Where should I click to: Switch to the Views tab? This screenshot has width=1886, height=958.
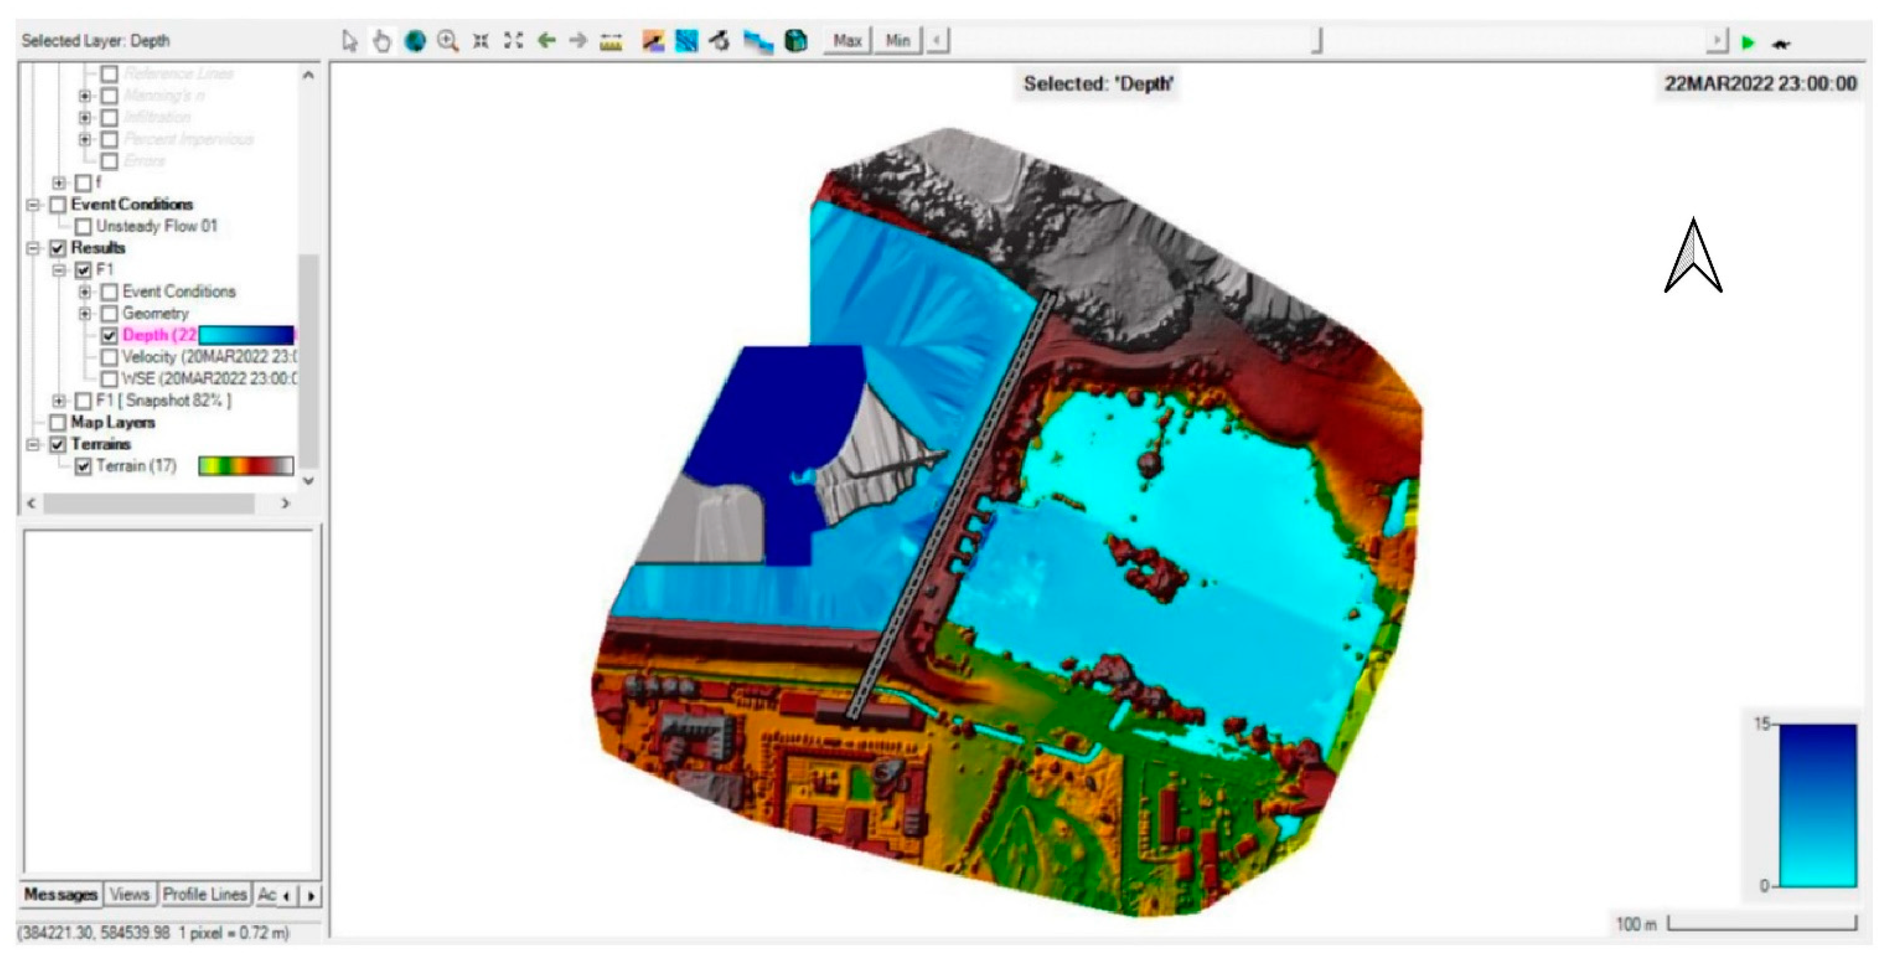[129, 894]
